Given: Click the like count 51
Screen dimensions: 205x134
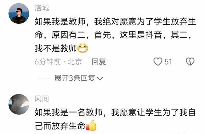Looking at the screenshot, I should pyautogui.click(x=168, y=62).
